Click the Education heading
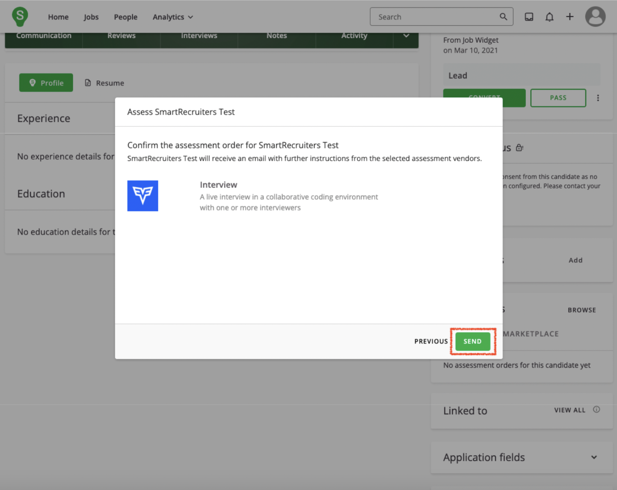The height and width of the screenshot is (490, 617). (41, 194)
